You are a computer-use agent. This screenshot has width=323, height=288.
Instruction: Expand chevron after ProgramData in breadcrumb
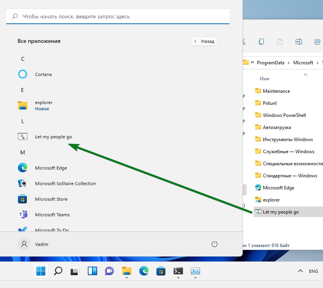click(x=289, y=63)
